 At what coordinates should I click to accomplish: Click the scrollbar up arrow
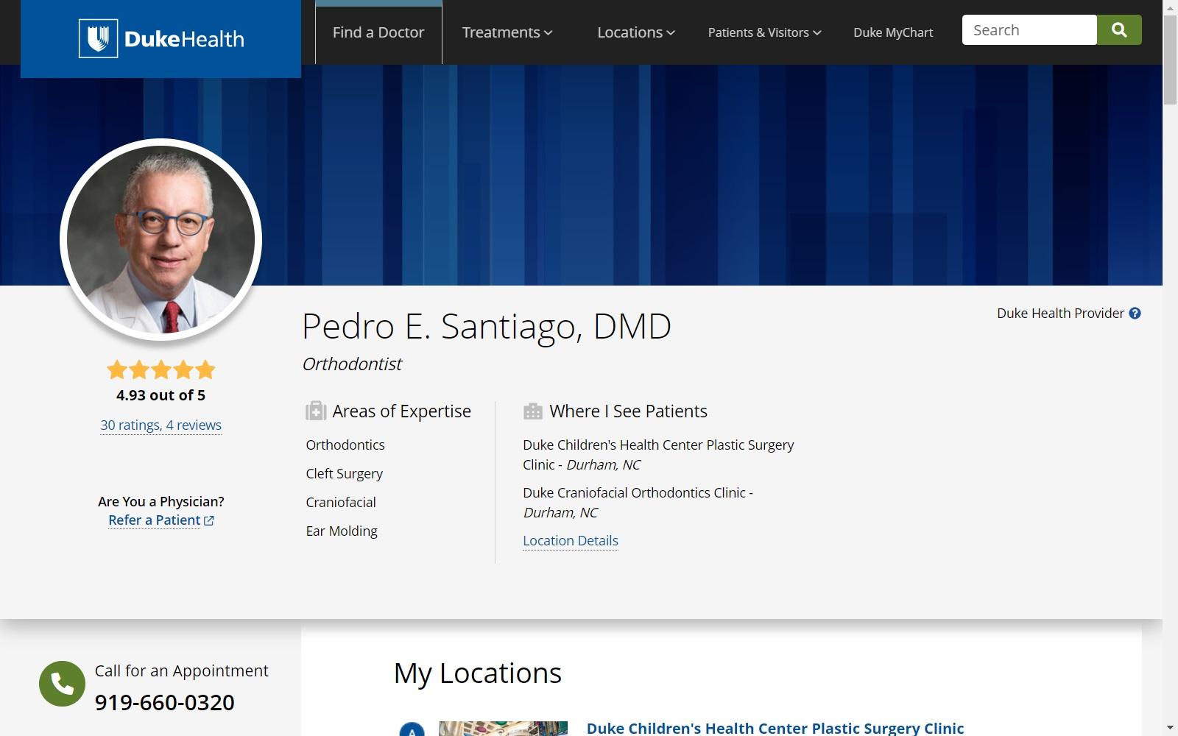click(x=1170, y=7)
